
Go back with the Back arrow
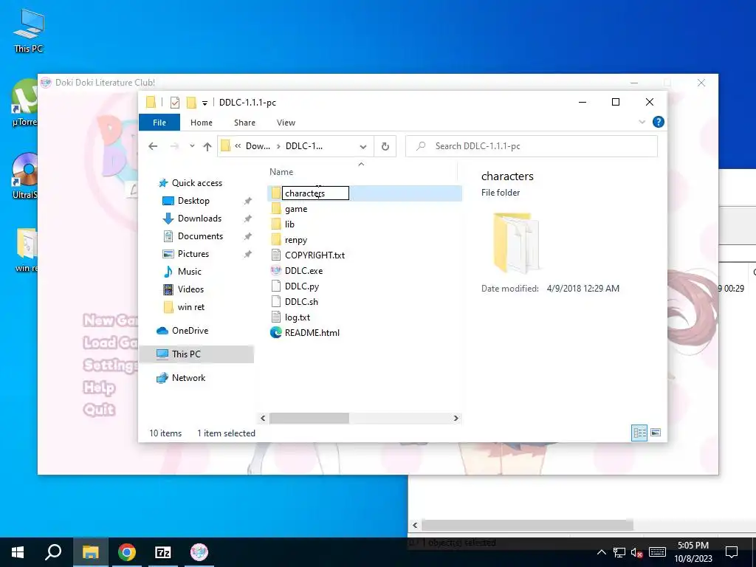[x=153, y=146]
